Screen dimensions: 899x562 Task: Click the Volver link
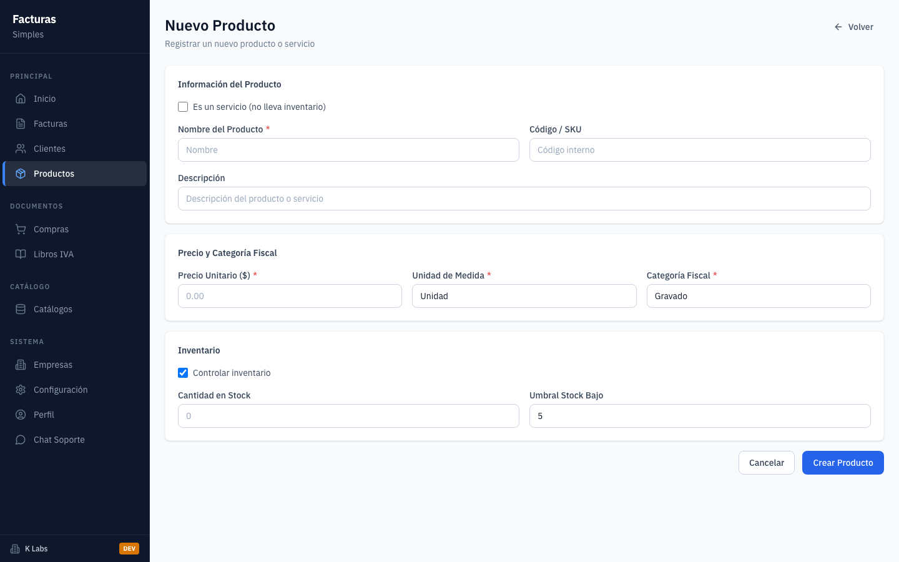pos(853,27)
